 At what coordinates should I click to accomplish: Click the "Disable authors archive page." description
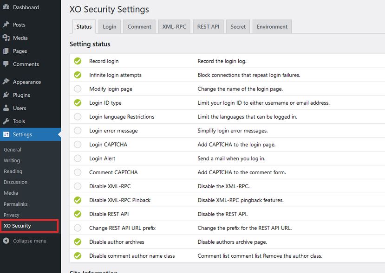[232, 242]
